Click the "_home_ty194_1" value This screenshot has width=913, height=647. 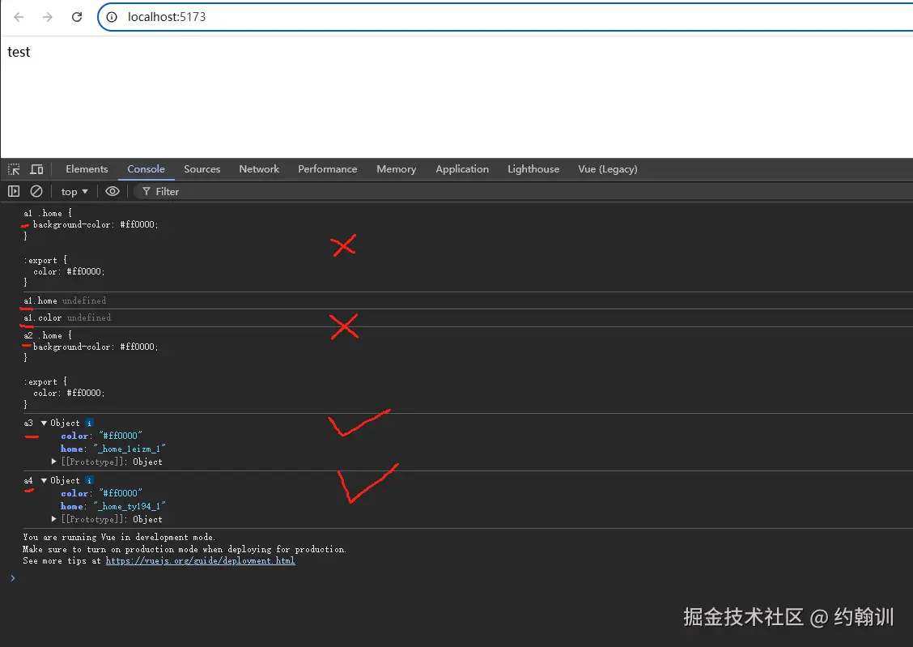point(130,507)
